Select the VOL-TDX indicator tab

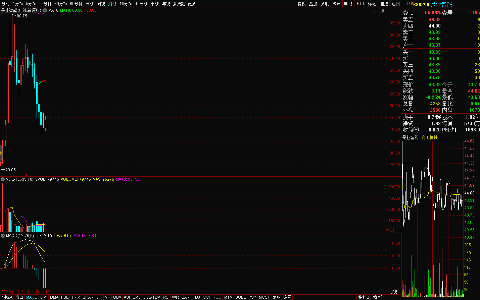click(152, 297)
